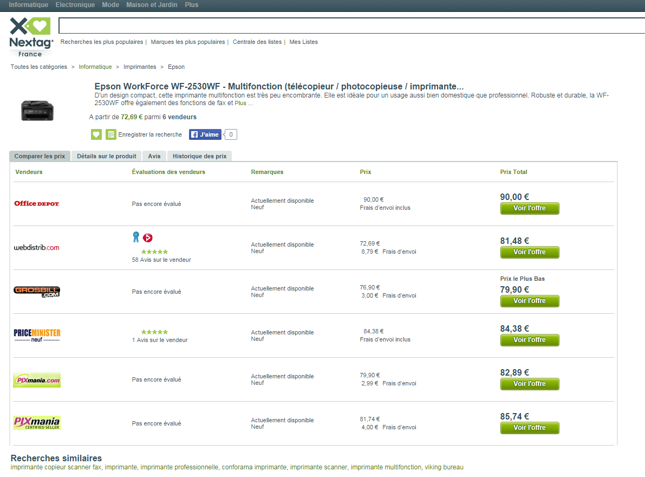Click webdistrib's five-star rating
Screen dimensions: 645x477
point(155,252)
